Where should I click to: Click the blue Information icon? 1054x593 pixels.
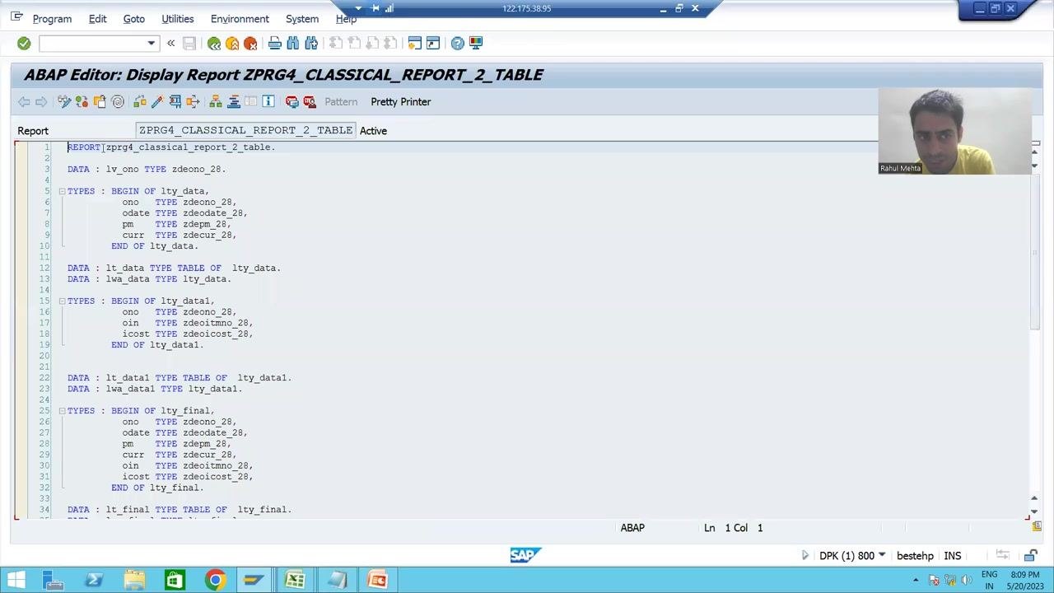point(268,101)
